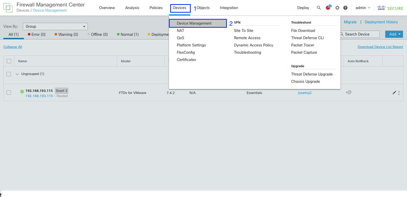Screen dimensions: 407x197
Task: Open the search magnifier icon in header
Action: (319, 8)
